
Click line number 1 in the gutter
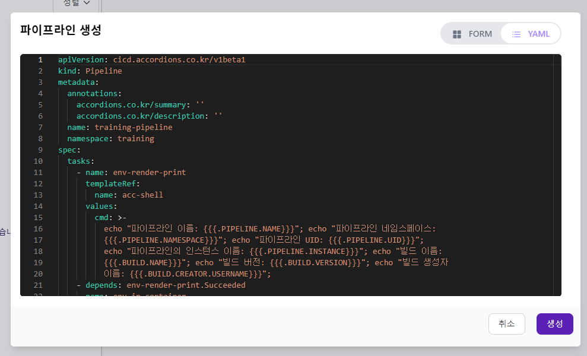click(40, 59)
